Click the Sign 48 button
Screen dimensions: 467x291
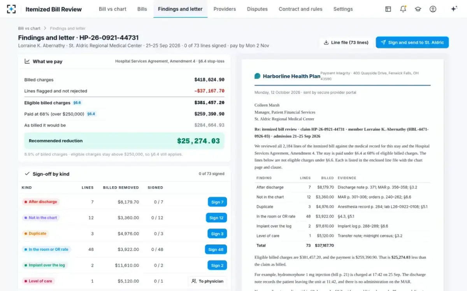[x=216, y=249]
